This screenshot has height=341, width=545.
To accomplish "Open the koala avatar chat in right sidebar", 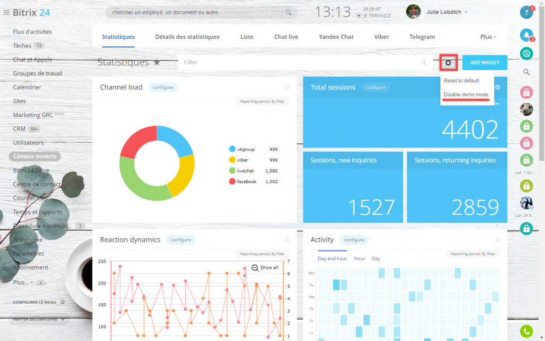I will (526, 109).
